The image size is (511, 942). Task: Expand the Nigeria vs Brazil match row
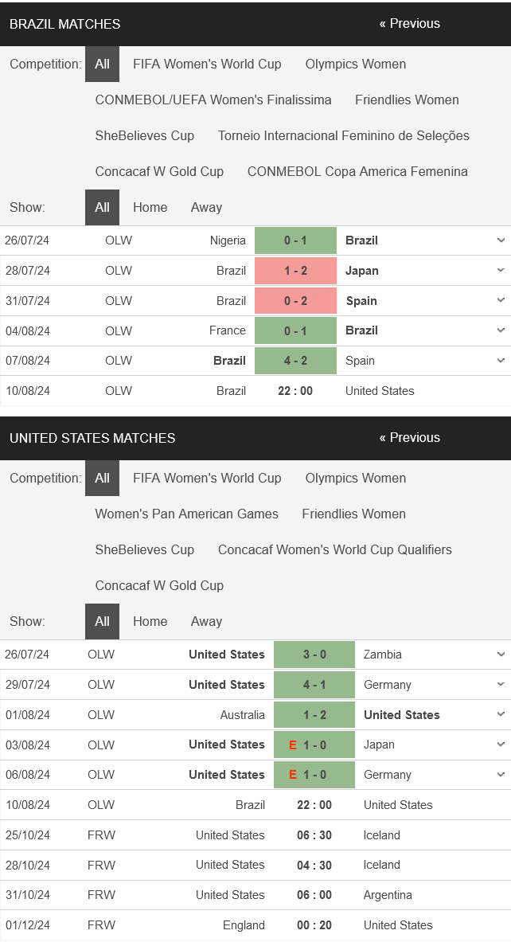pos(501,240)
